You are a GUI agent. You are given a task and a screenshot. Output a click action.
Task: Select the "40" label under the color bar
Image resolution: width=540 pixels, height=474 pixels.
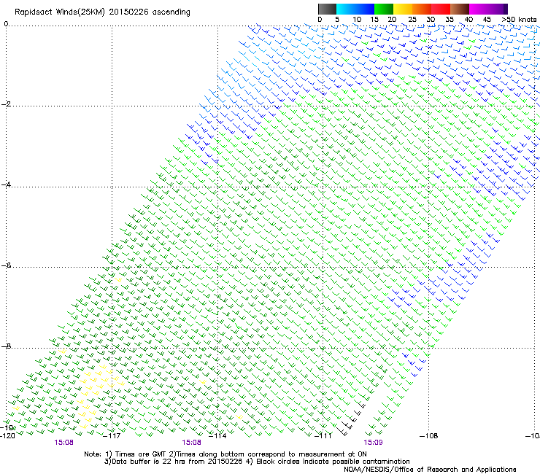(468, 20)
